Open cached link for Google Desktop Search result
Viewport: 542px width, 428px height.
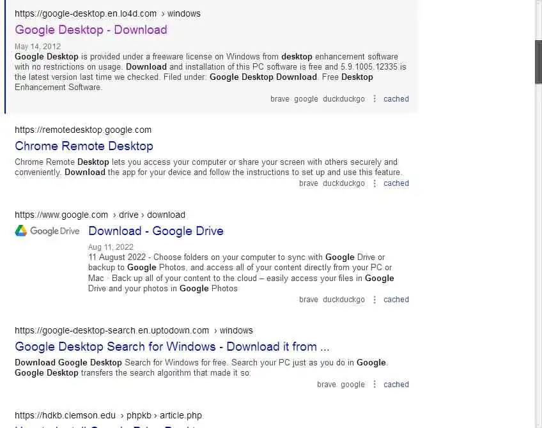coord(396,385)
